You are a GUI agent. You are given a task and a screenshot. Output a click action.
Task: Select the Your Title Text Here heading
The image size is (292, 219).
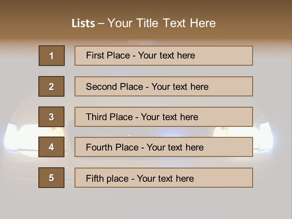tap(161, 23)
